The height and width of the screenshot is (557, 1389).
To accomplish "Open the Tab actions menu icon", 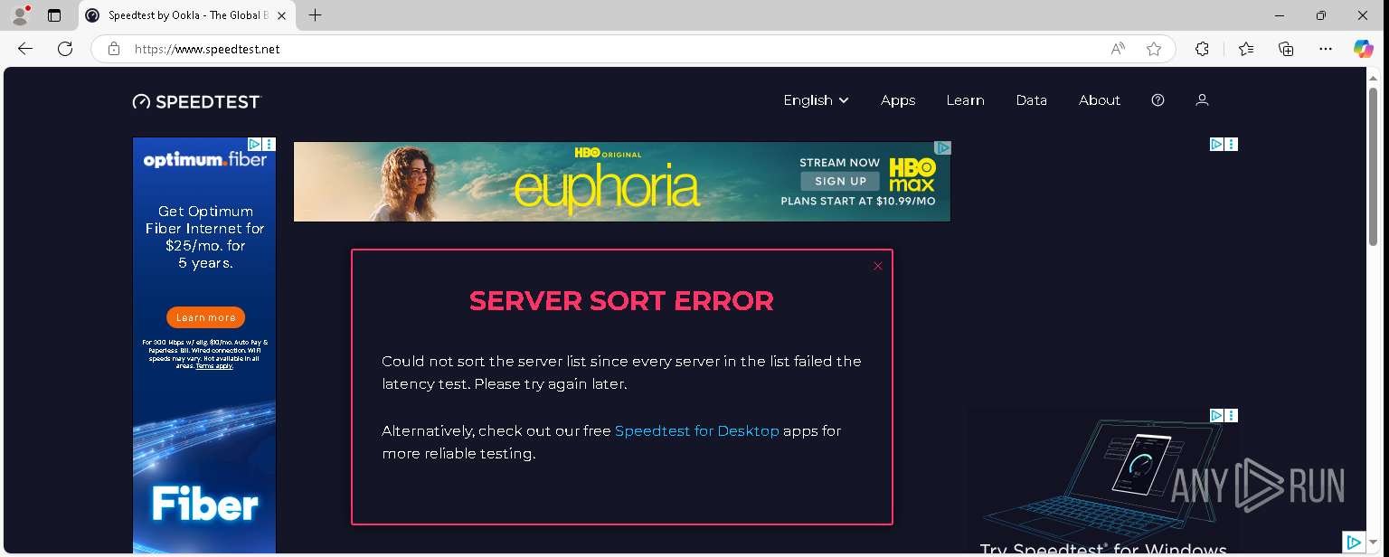I will [x=54, y=15].
